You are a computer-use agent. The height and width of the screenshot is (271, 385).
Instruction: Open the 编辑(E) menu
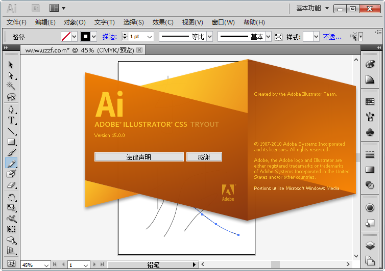(45, 22)
